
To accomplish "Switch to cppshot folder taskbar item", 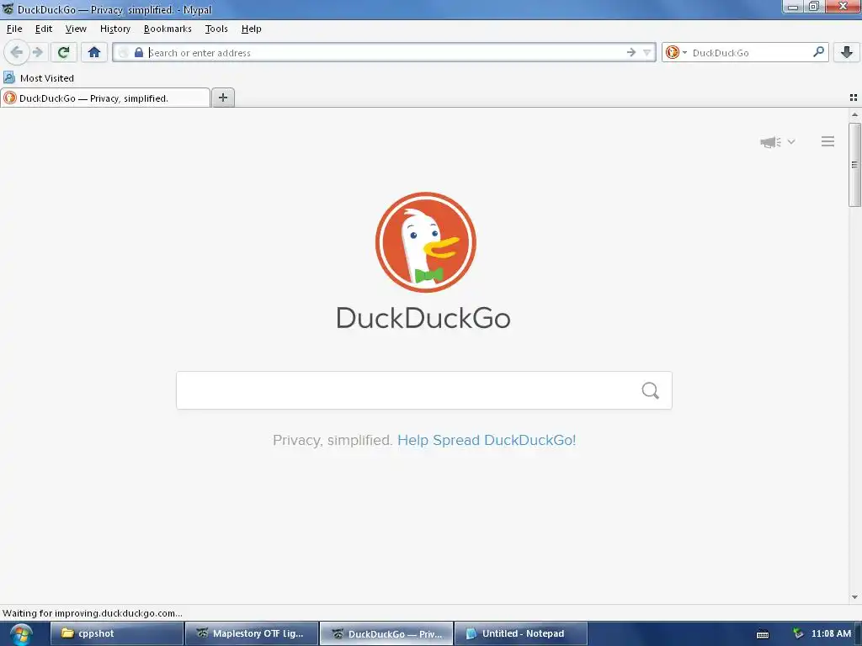I will click(116, 633).
